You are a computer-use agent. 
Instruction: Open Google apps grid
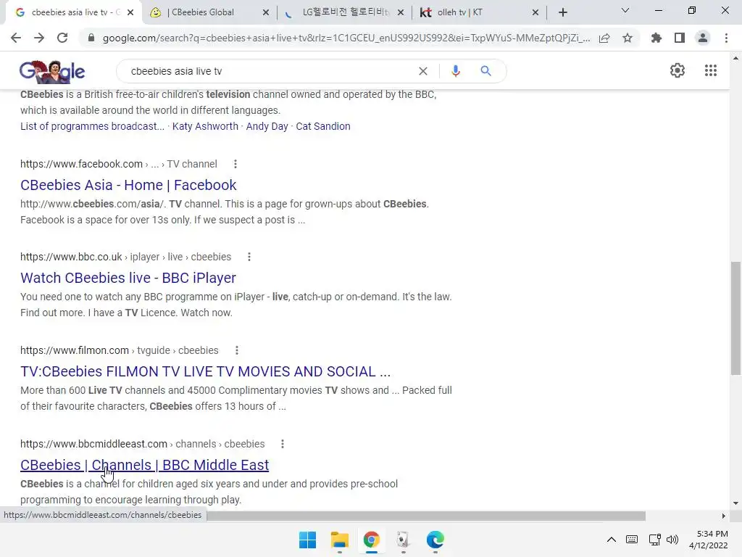pyautogui.click(x=710, y=70)
